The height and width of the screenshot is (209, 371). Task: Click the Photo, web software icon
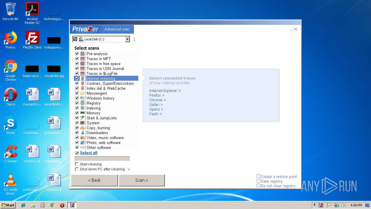pos(83,143)
